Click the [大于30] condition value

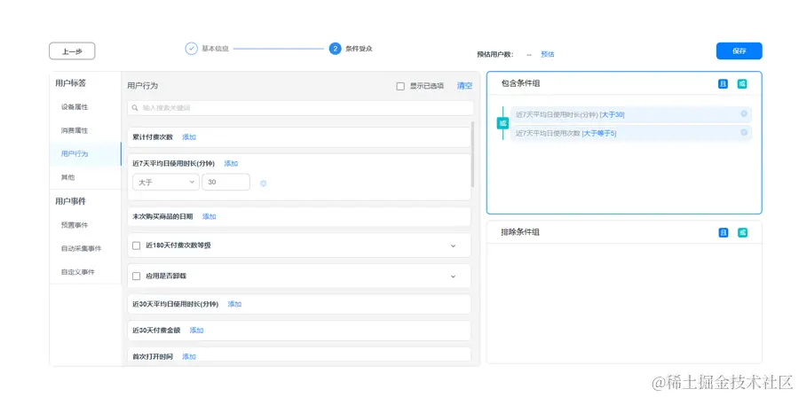(613, 115)
